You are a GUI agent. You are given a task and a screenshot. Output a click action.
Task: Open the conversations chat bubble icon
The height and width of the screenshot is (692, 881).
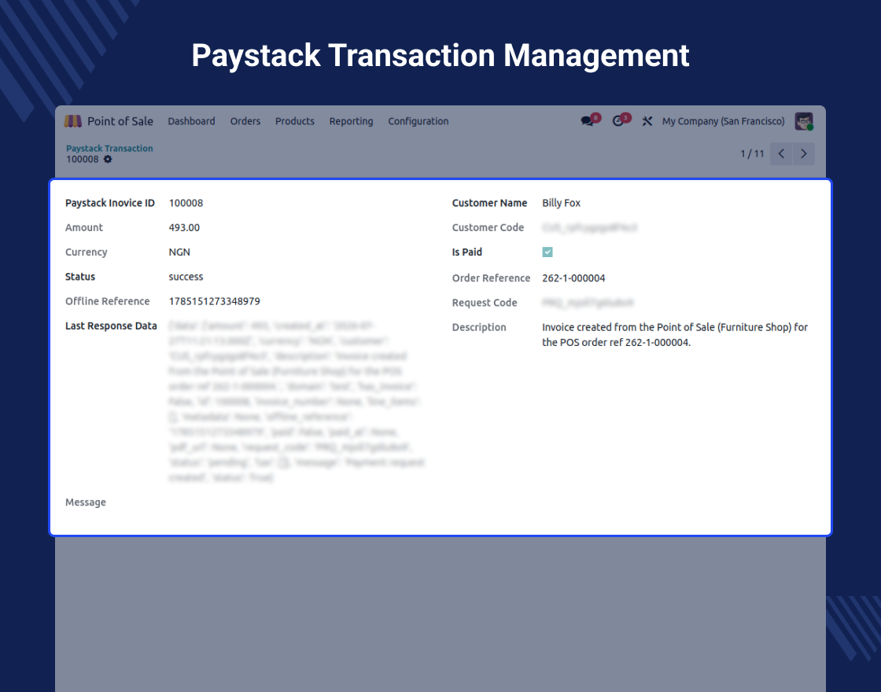pyautogui.click(x=587, y=121)
